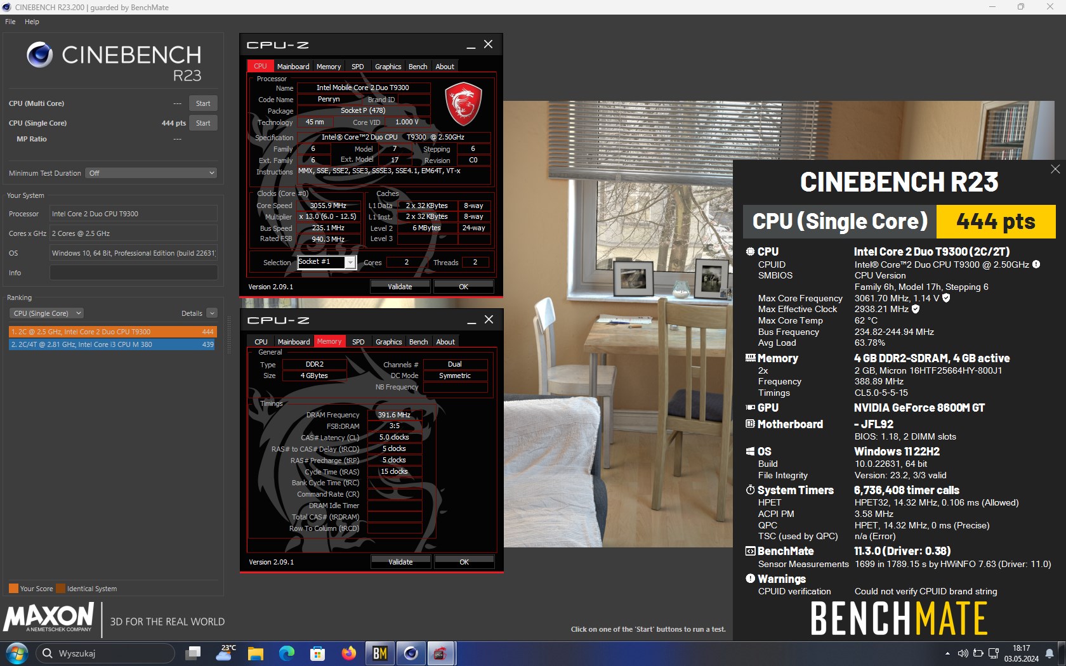Click OK in lower CPU-Z Memory window
The width and height of the screenshot is (1066, 666).
464,562
